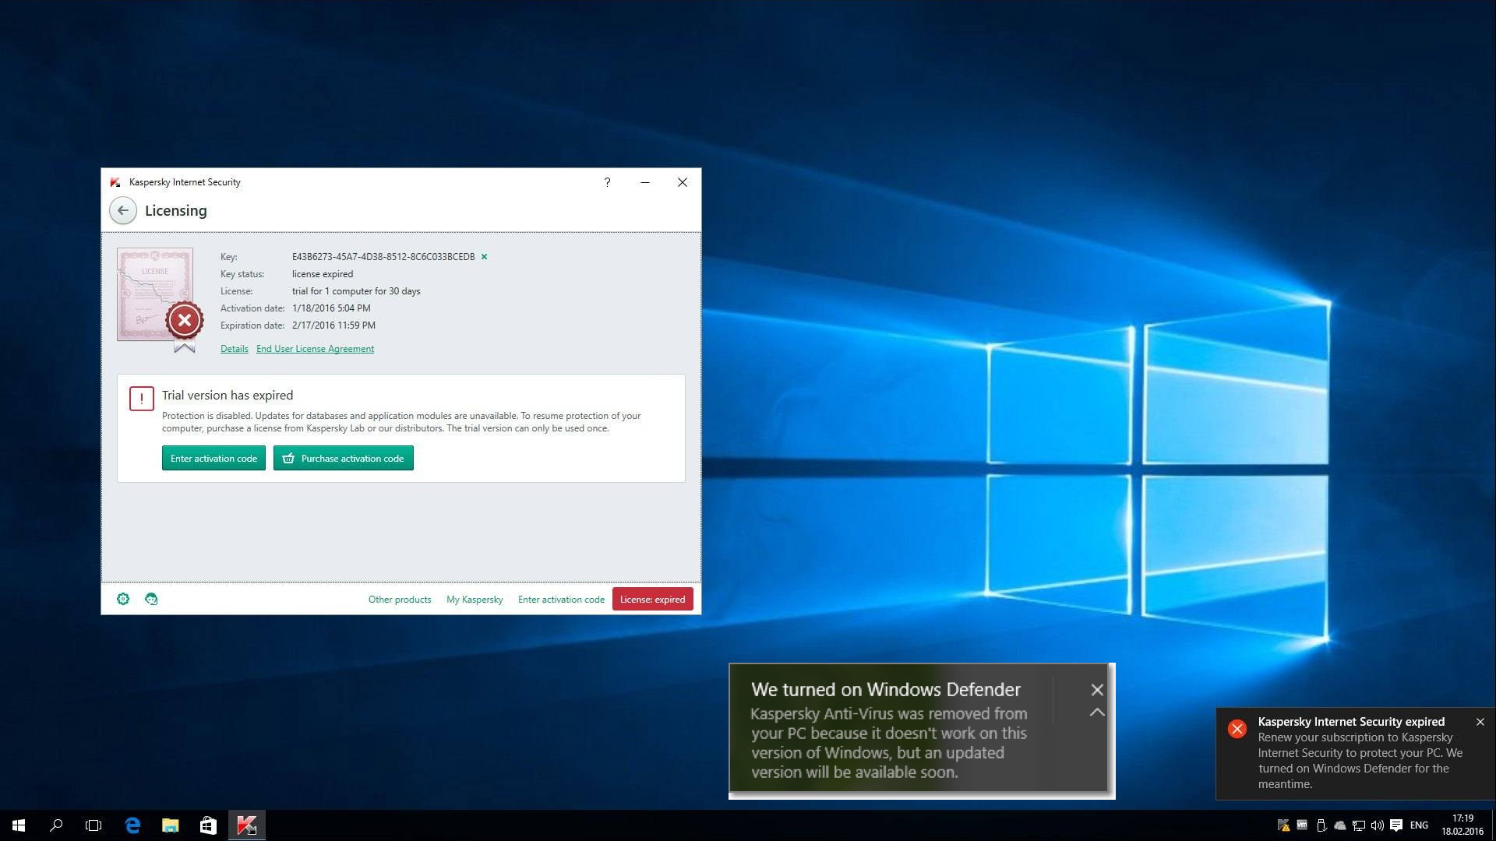Click red error icon in Kaspersky toast
The image size is (1496, 841).
pos(1237,729)
